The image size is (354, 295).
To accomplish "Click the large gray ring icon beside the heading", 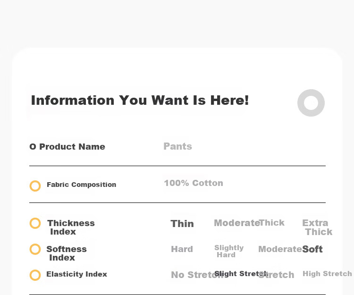I will coord(311,103).
